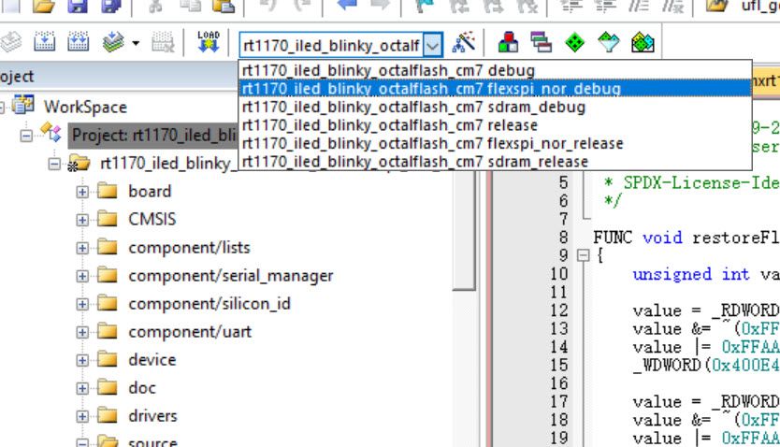This screenshot has height=447, width=780.
Task: Click the WorkSpace root icon
Action: 24,106
